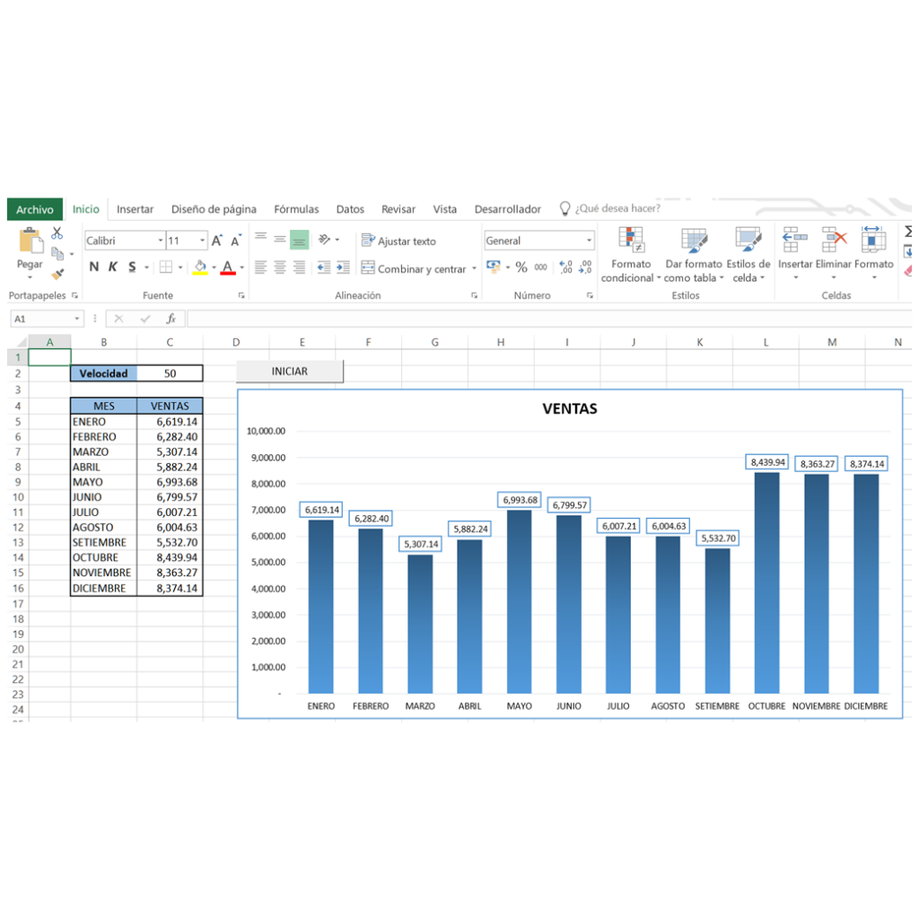Click the increase indent icon
Image resolution: width=919 pixels, height=919 pixels.
[343, 267]
